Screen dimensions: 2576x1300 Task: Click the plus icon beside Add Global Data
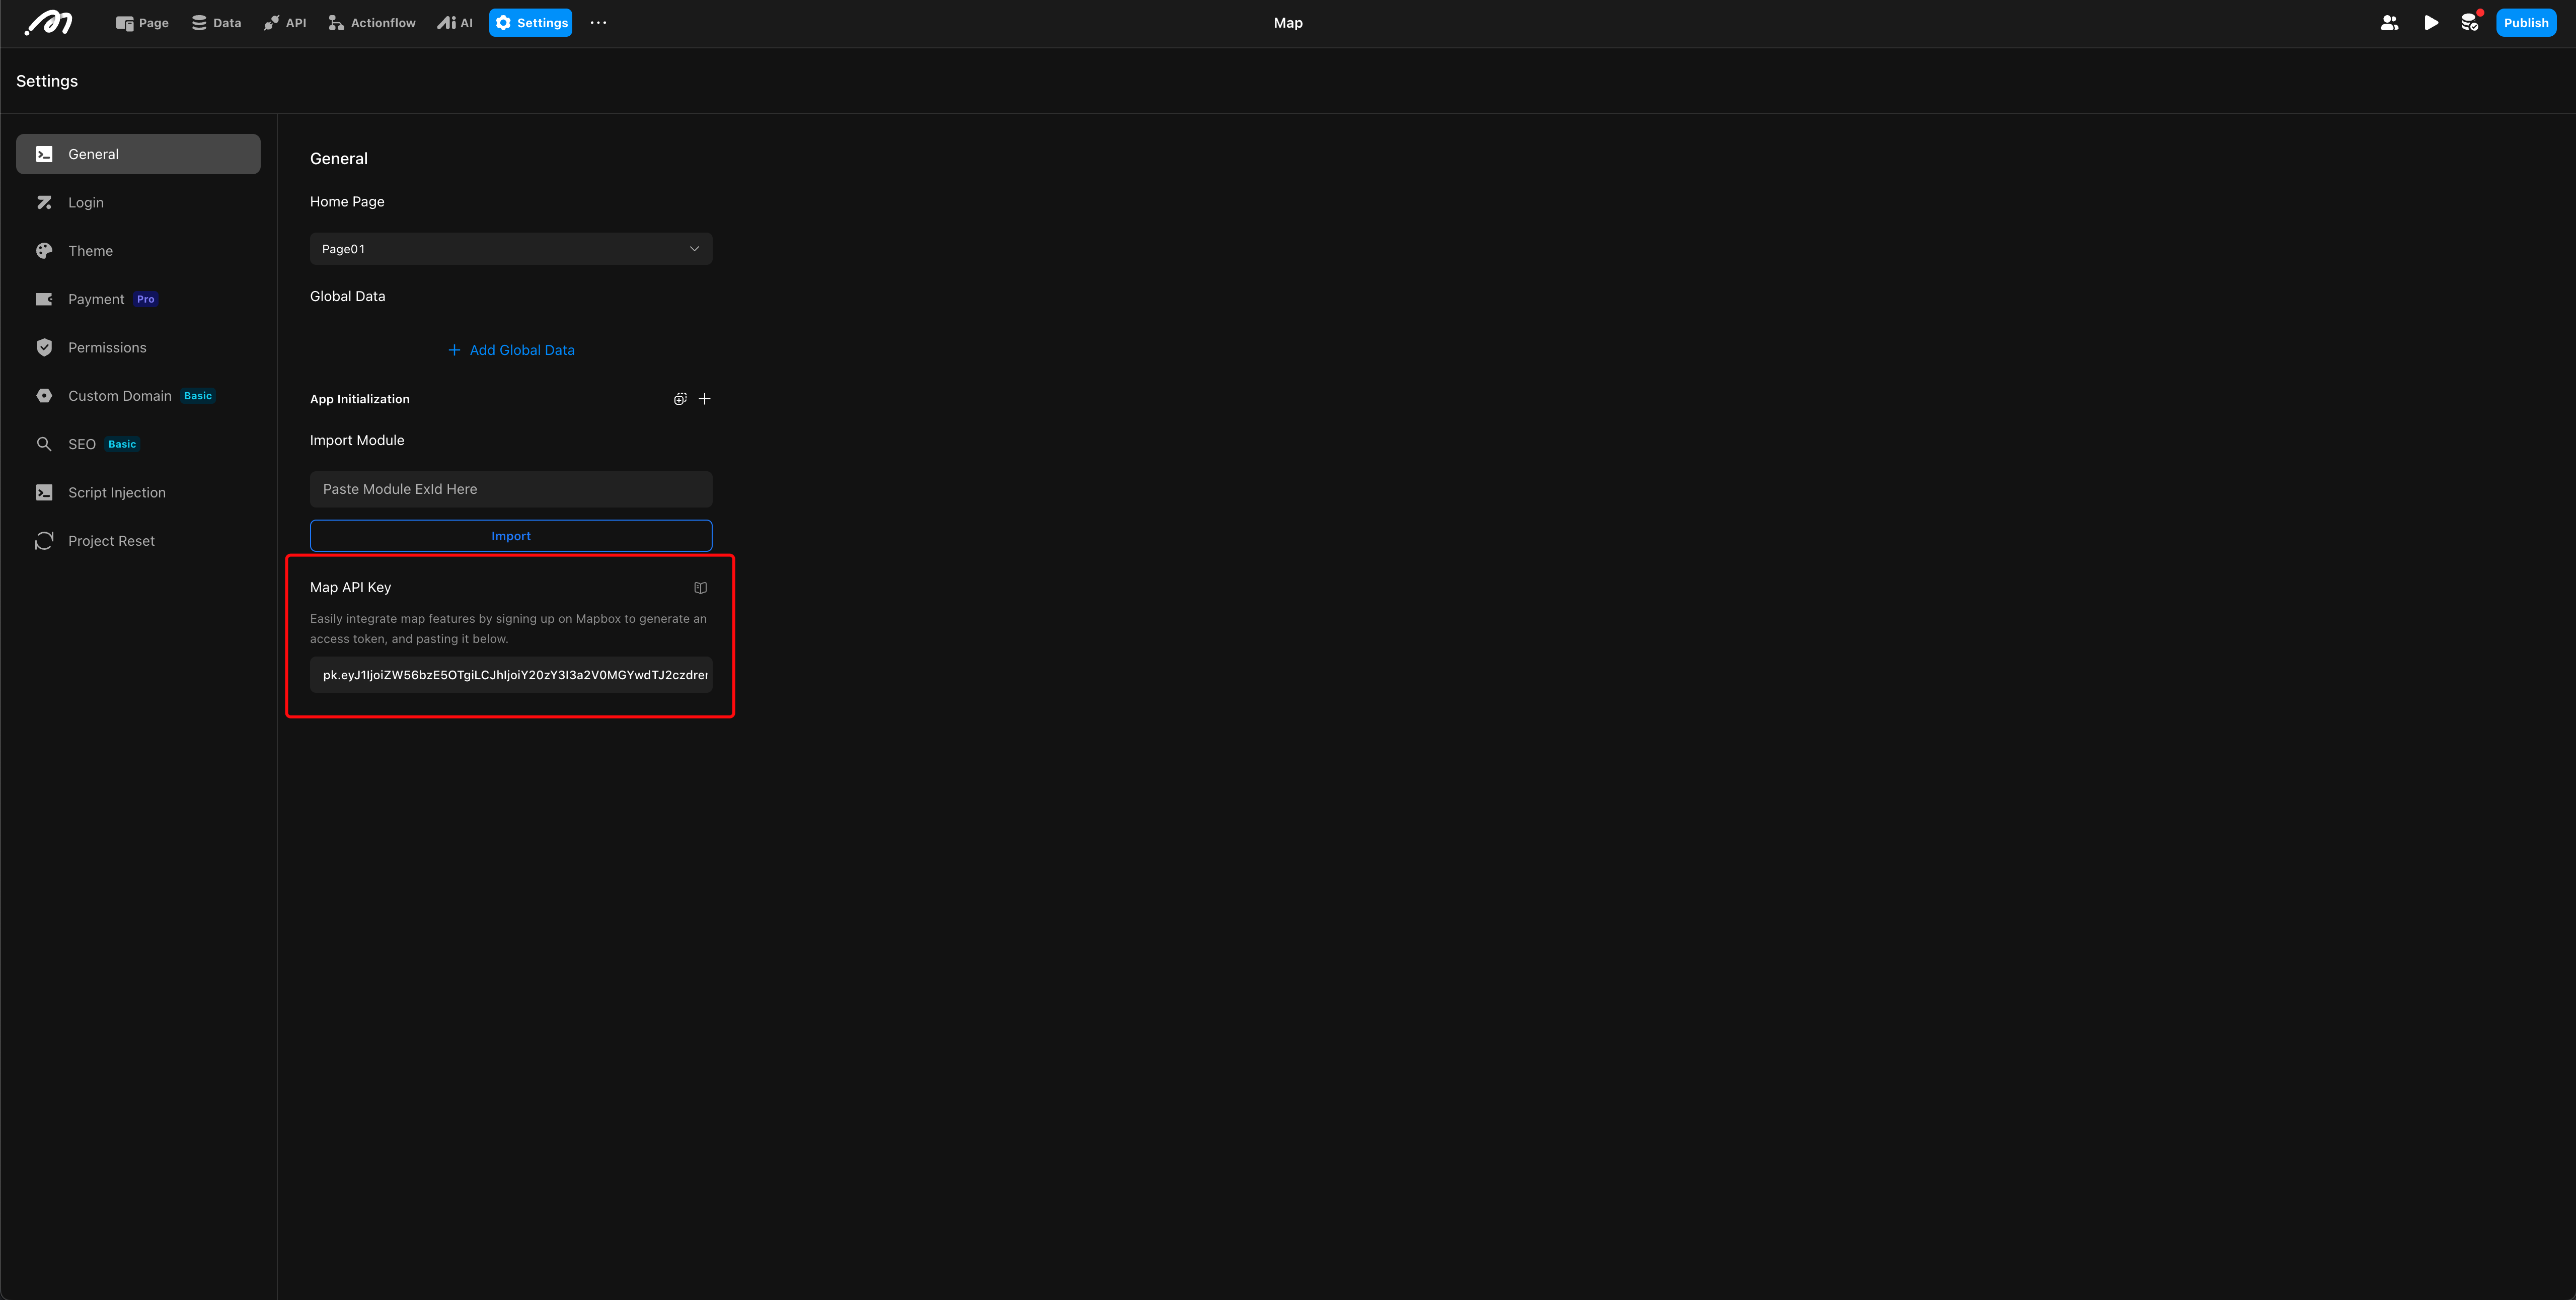point(454,350)
